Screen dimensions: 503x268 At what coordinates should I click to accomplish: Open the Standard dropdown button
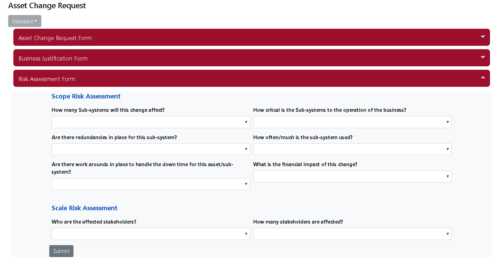(x=25, y=21)
